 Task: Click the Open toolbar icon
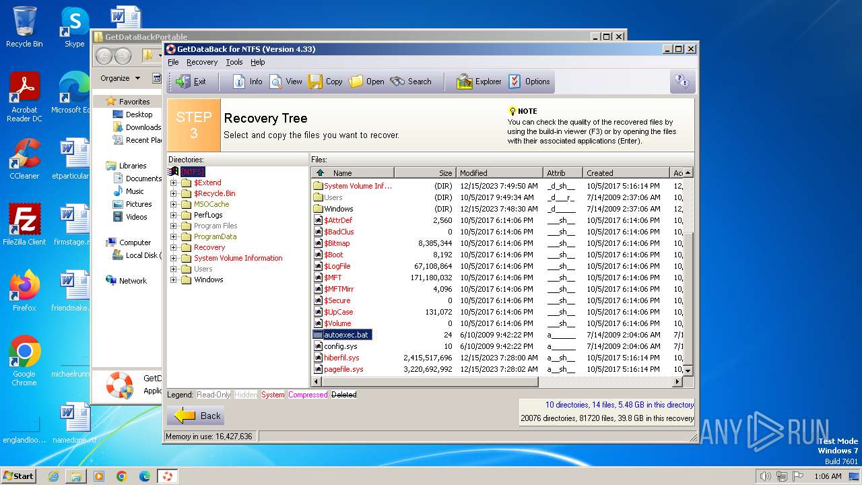point(366,82)
